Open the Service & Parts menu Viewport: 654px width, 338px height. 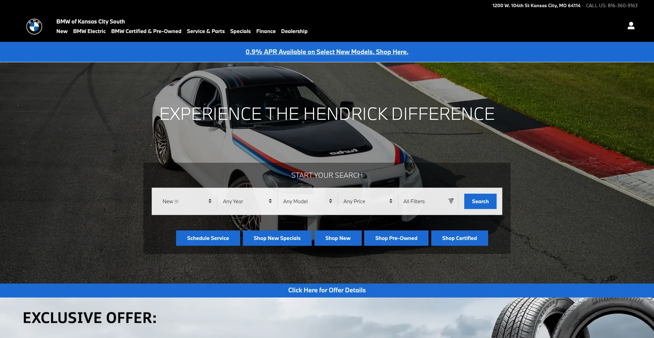[206, 31]
